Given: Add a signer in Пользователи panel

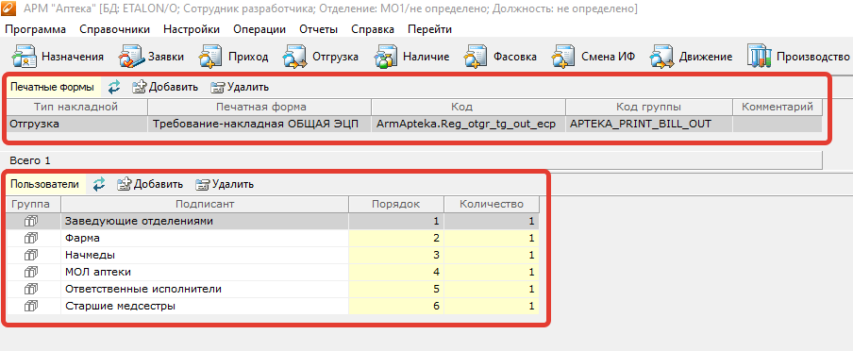Looking at the screenshot, I should point(150,185).
